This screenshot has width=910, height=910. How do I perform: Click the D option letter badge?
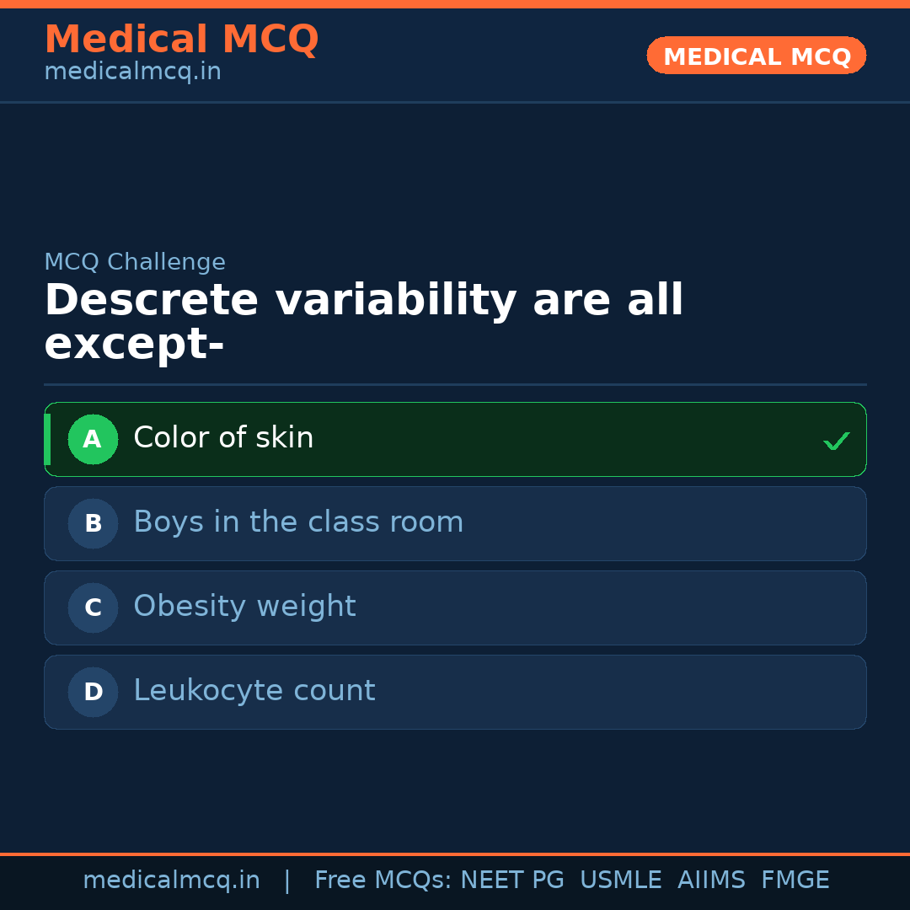point(93,692)
